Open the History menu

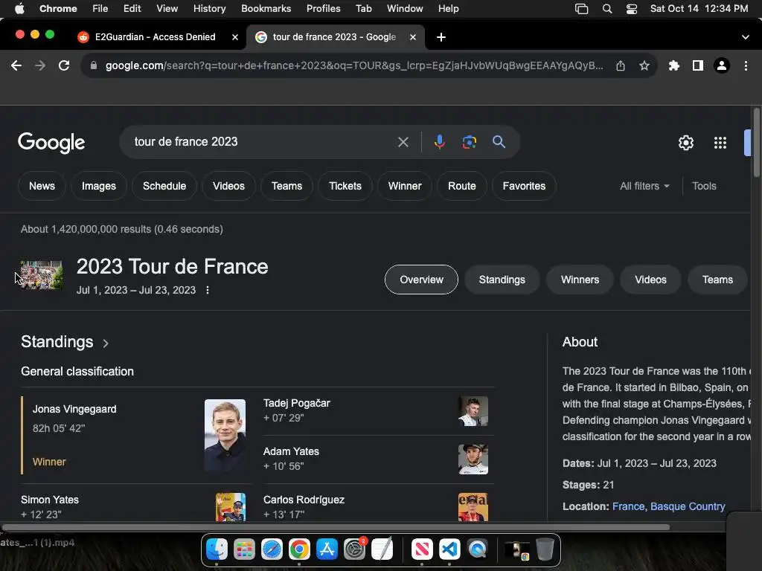coord(209,9)
